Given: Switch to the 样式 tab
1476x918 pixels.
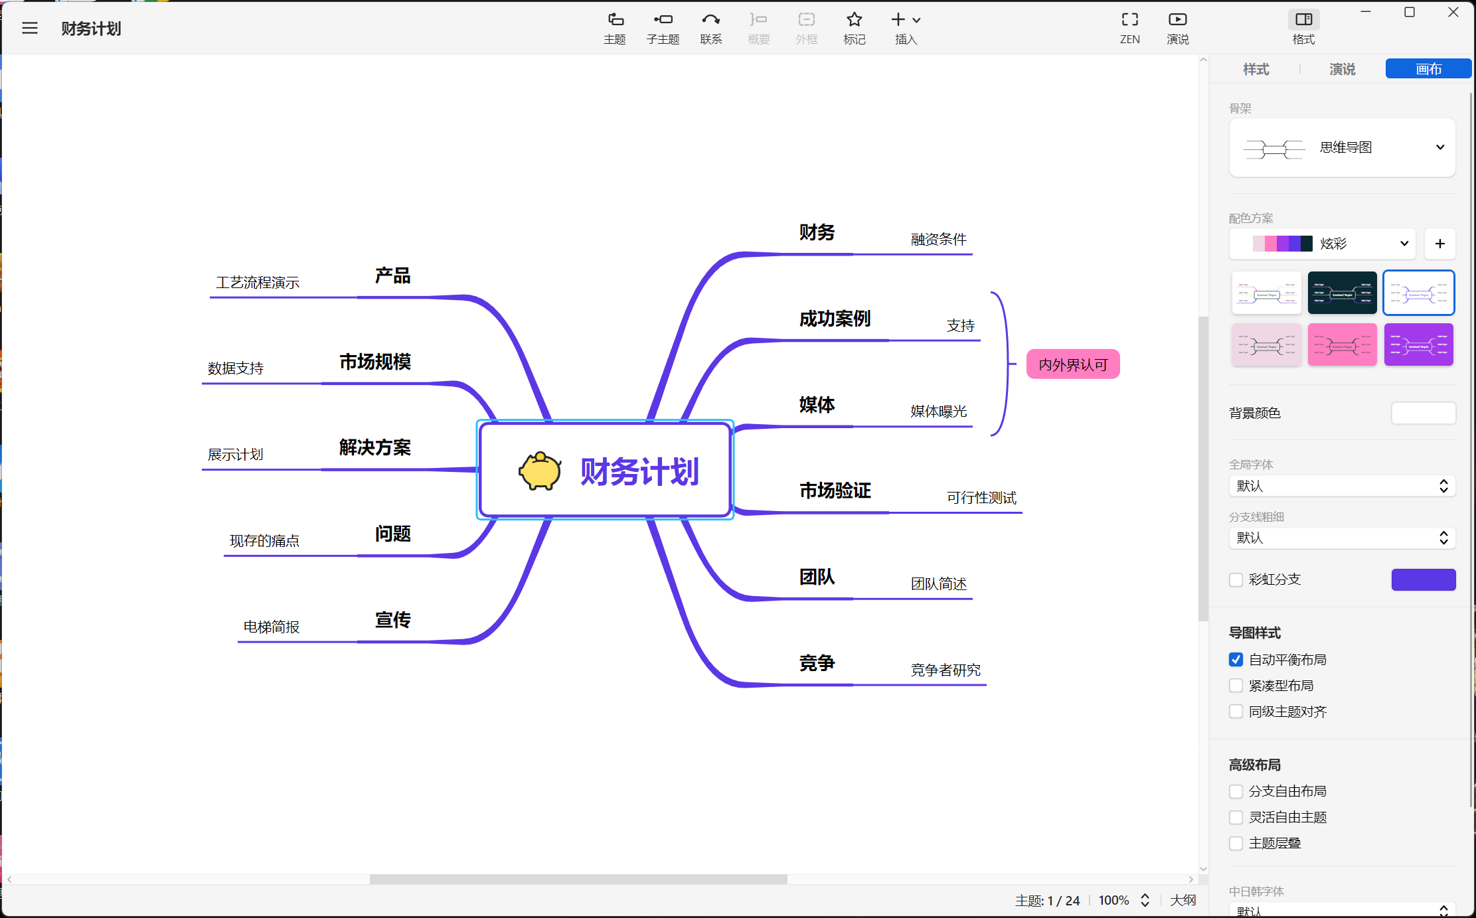Looking at the screenshot, I should pos(1256,69).
